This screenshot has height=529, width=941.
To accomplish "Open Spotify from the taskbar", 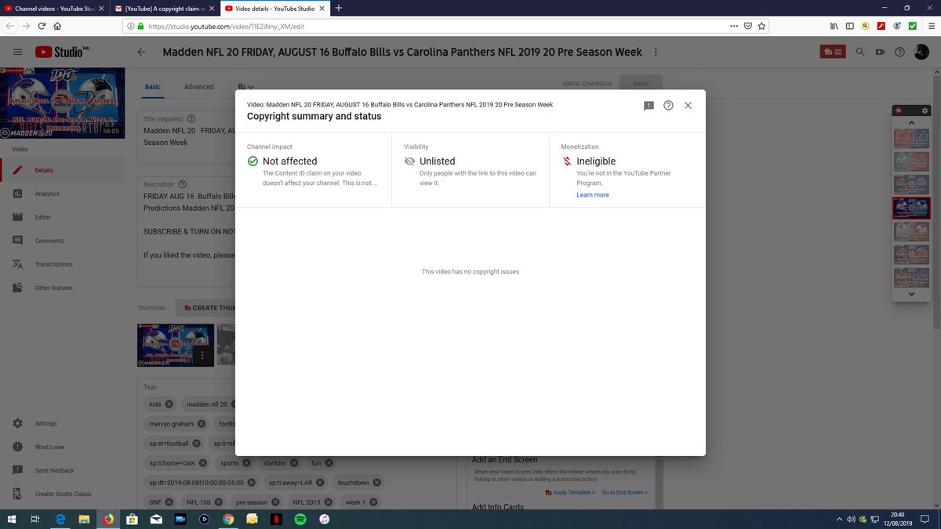I will [300, 519].
